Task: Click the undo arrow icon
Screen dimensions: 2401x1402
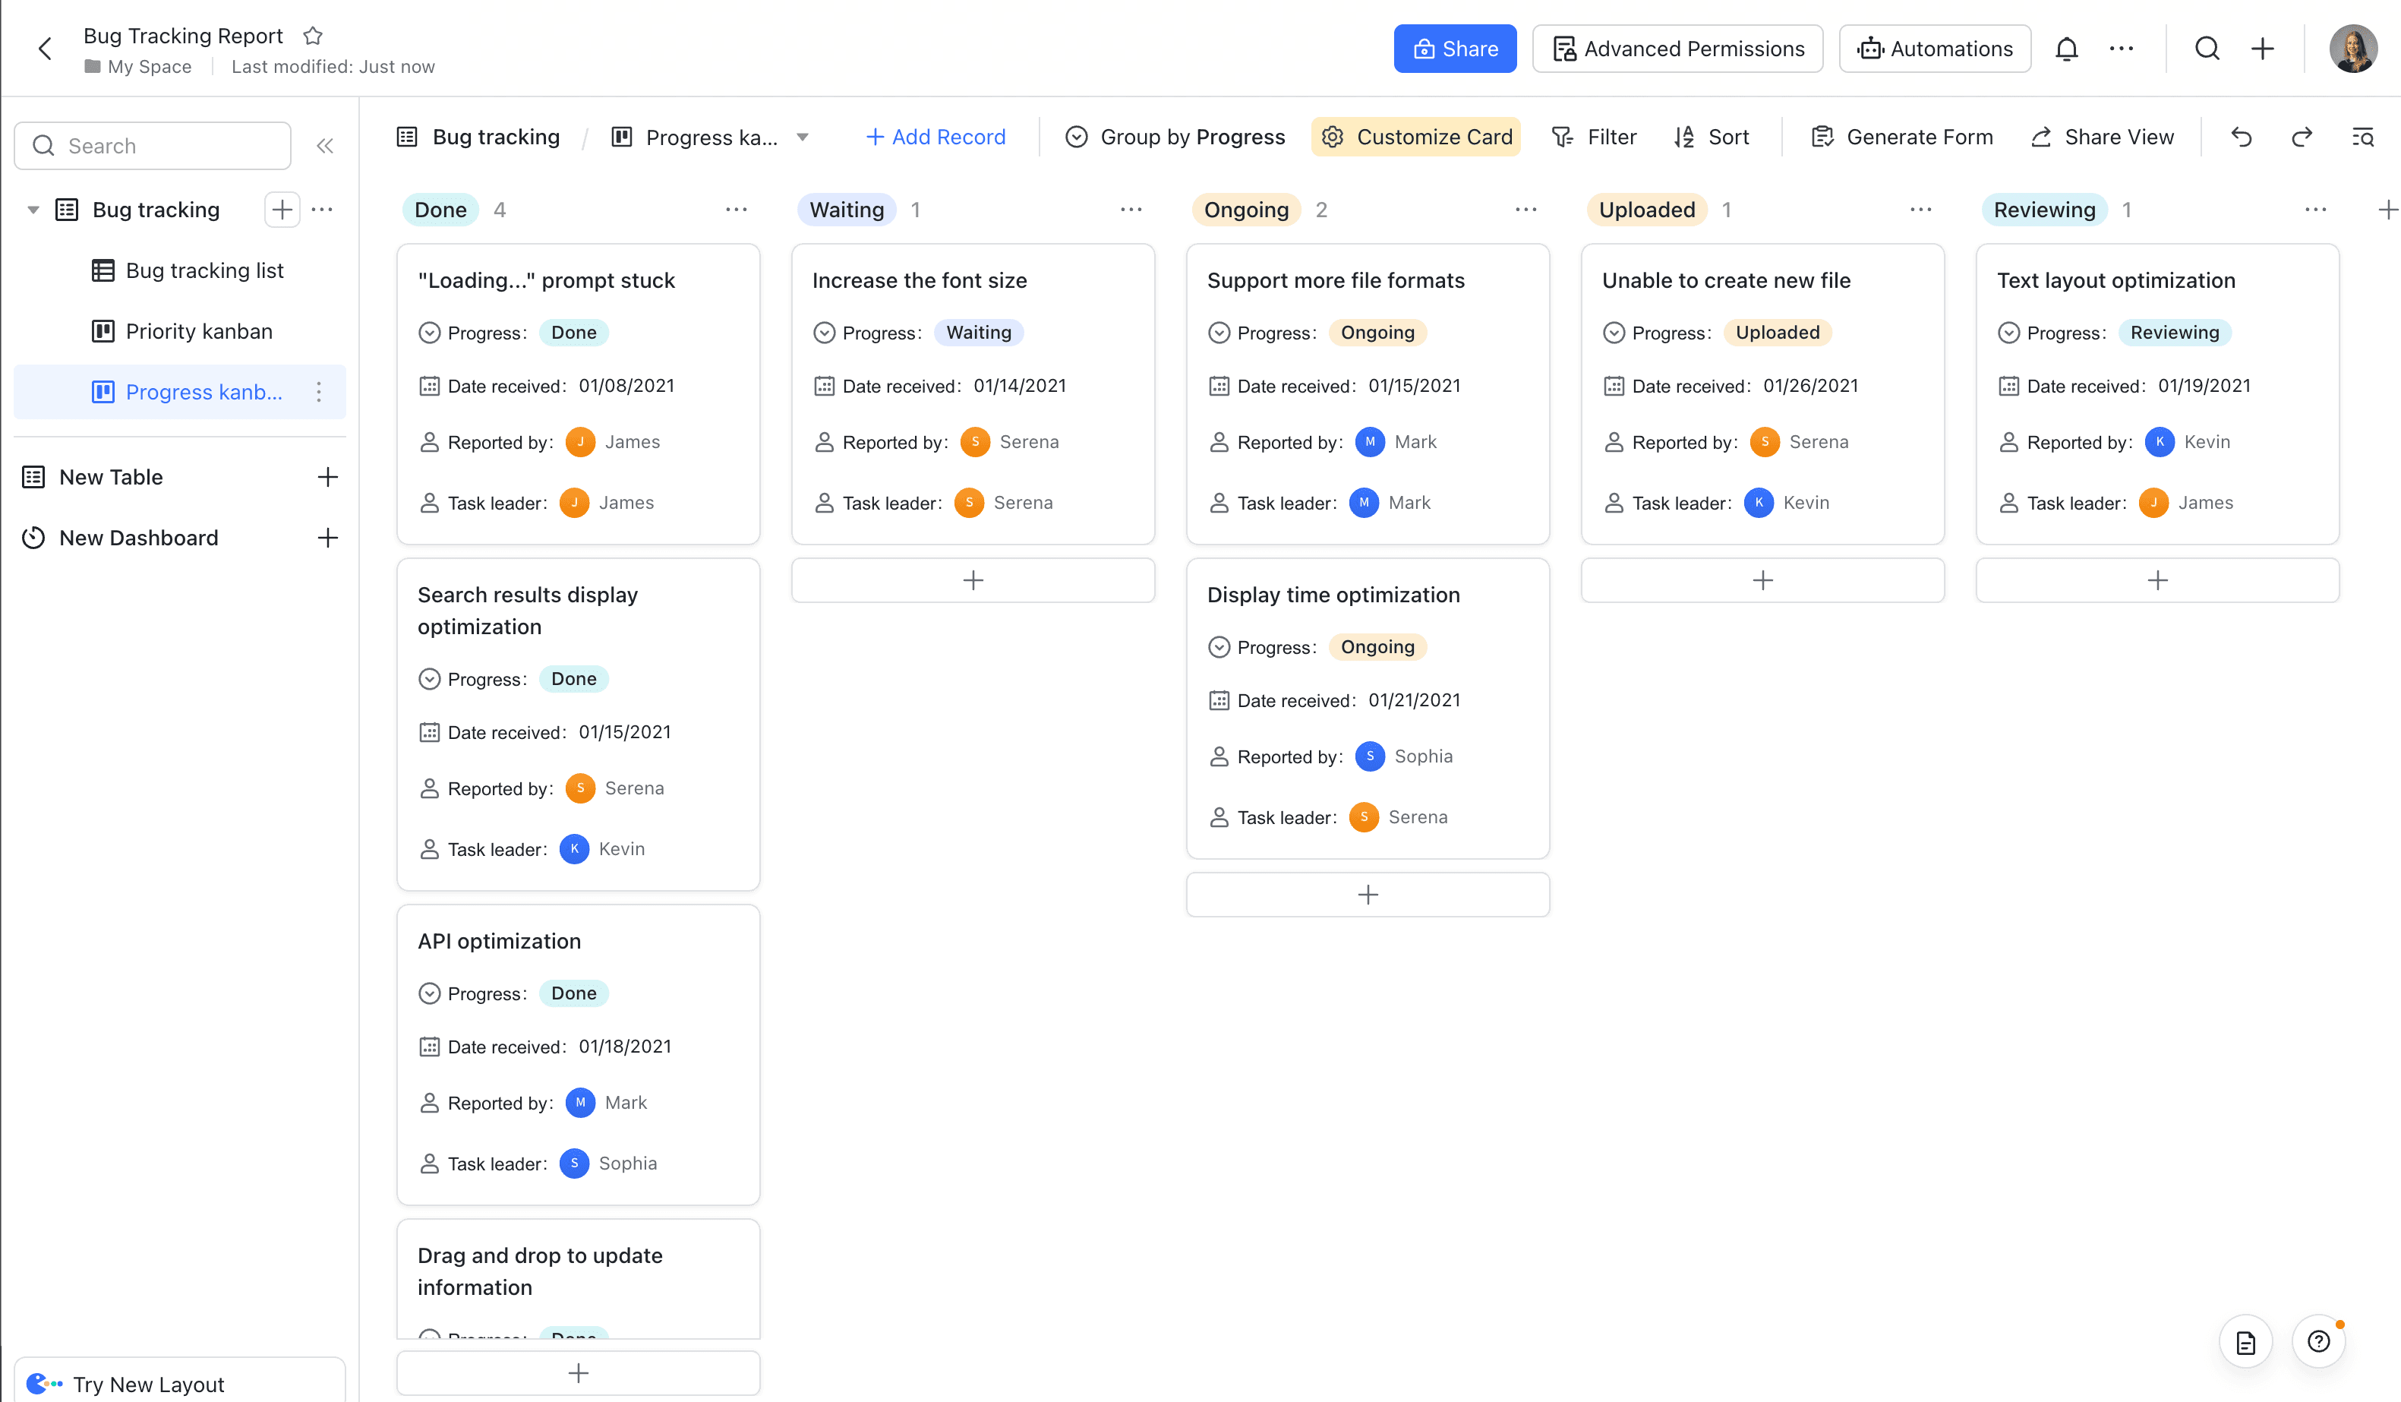Action: click(2241, 137)
